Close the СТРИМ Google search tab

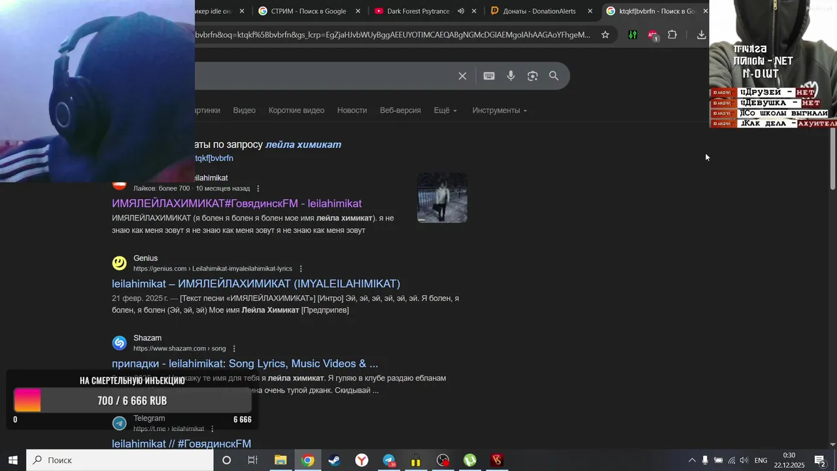click(358, 11)
